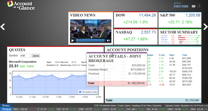Click the Quote button

[36, 56]
